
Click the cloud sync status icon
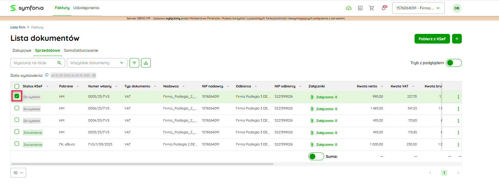[349, 8]
